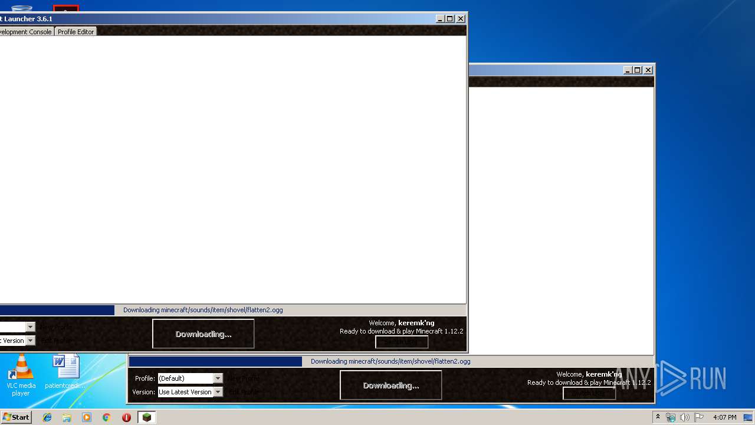
Task: Launch Google Chrome from the taskbar
Action: point(107,417)
